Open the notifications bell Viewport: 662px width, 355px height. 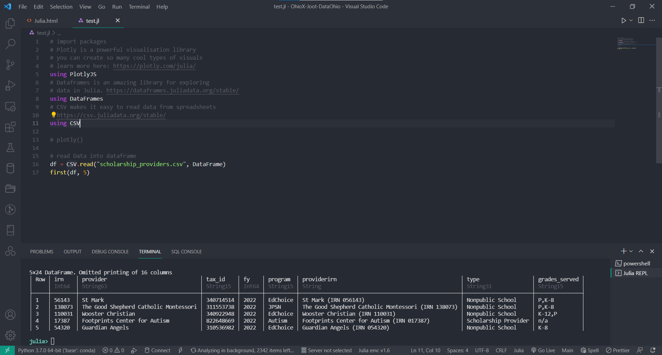tap(653, 350)
